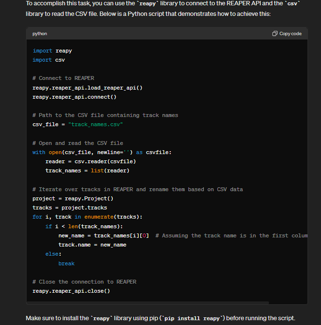This screenshot has height=325, width=321.
Task: Click the else: keyword in the loop
Action: pos(53,254)
